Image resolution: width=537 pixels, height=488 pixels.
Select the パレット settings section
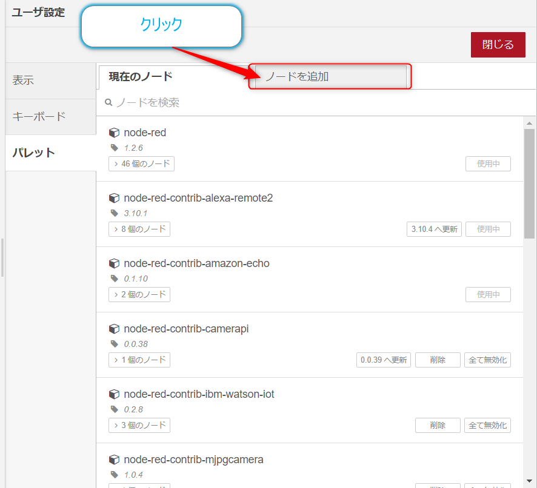(51, 153)
